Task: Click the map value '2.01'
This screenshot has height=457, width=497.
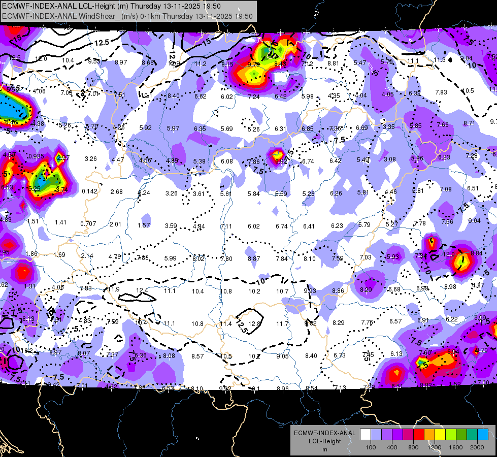Action: click(115, 224)
